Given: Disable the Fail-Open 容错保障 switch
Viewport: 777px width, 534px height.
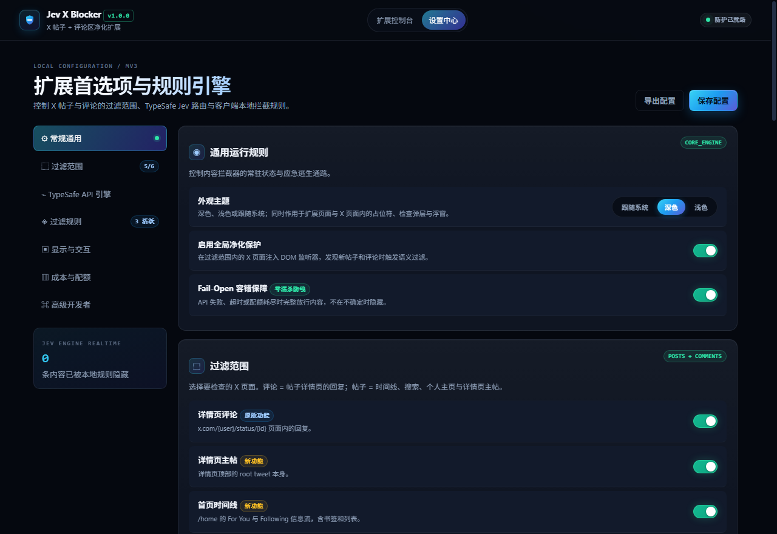Looking at the screenshot, I should (705, 295).
